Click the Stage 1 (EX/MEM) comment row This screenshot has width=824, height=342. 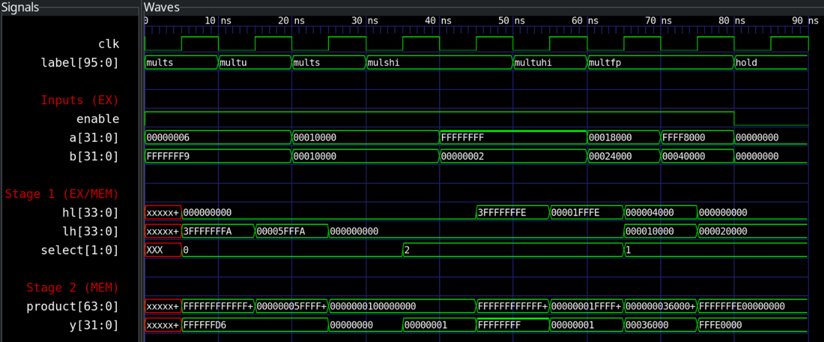coord(62,194)
